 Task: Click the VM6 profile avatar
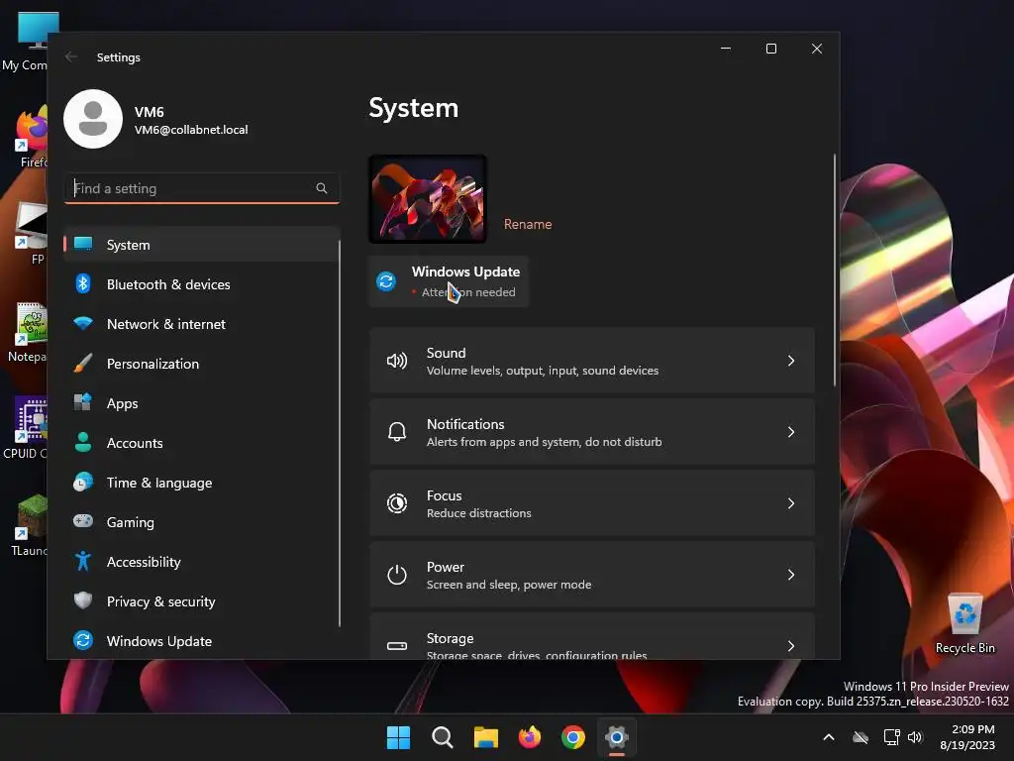click(x=93, y=119)
